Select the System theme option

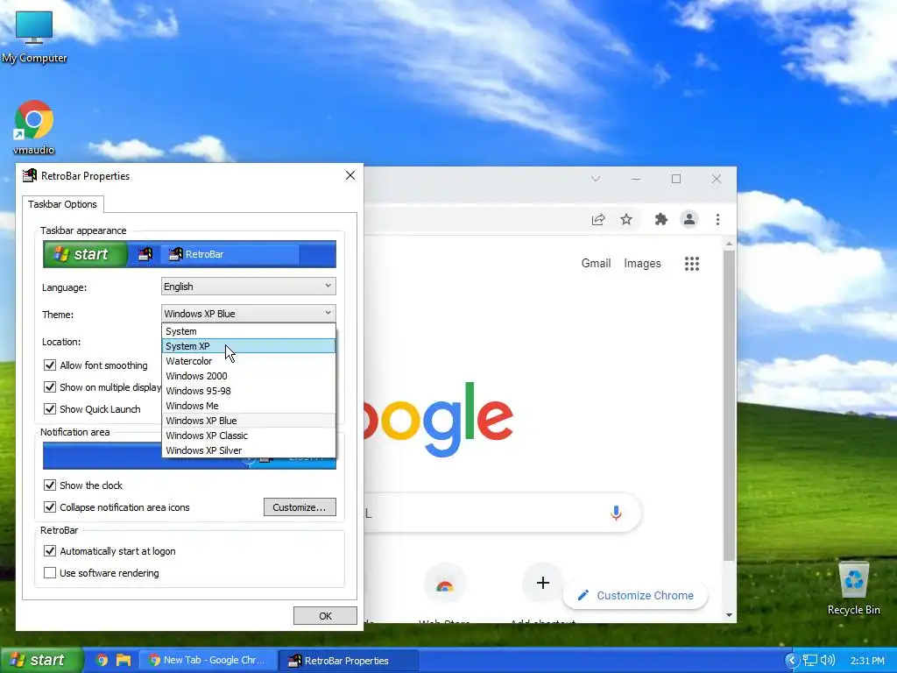248,331
